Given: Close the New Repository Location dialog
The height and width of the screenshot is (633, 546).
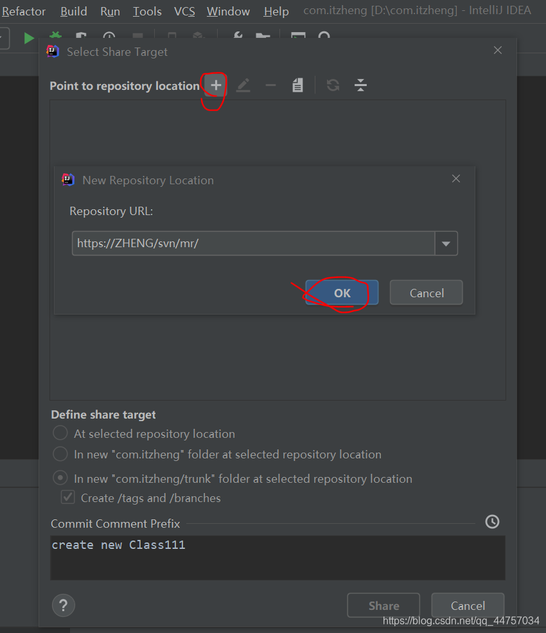Looking at the screenshot, I should click(x=456, y=178).
